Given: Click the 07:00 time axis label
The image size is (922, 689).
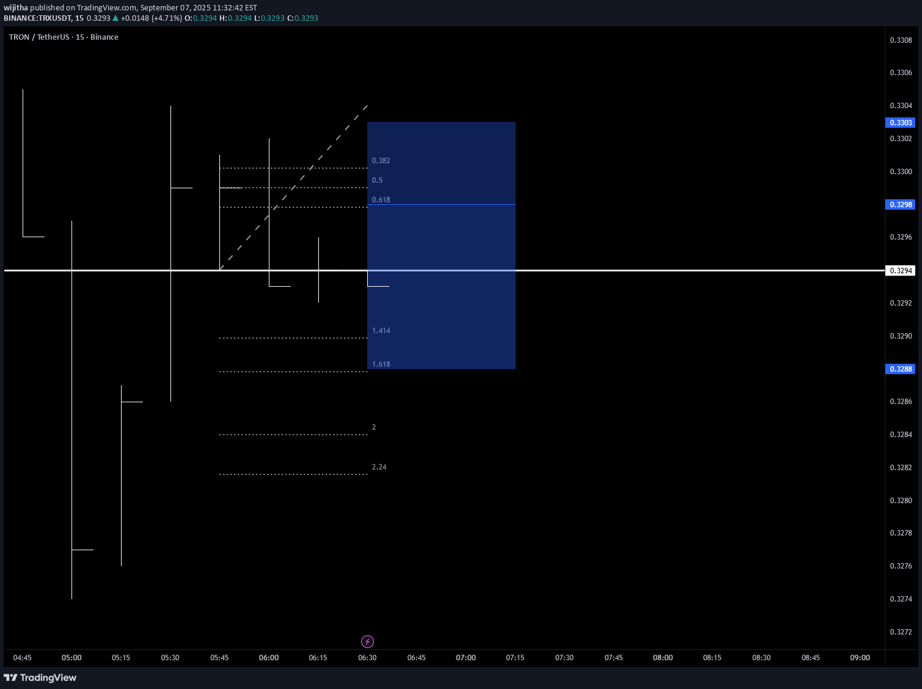Looking at the screenshot, I should (466, 658).
